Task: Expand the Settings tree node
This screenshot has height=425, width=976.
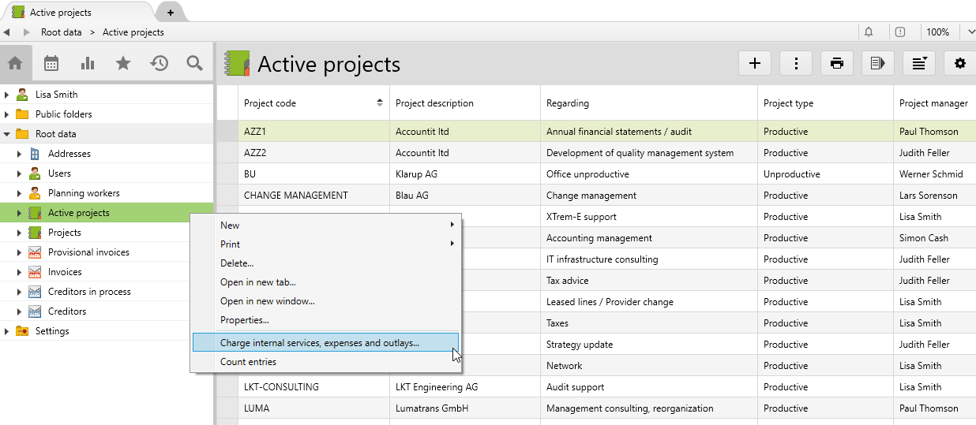Action: [x=7, y=331]
